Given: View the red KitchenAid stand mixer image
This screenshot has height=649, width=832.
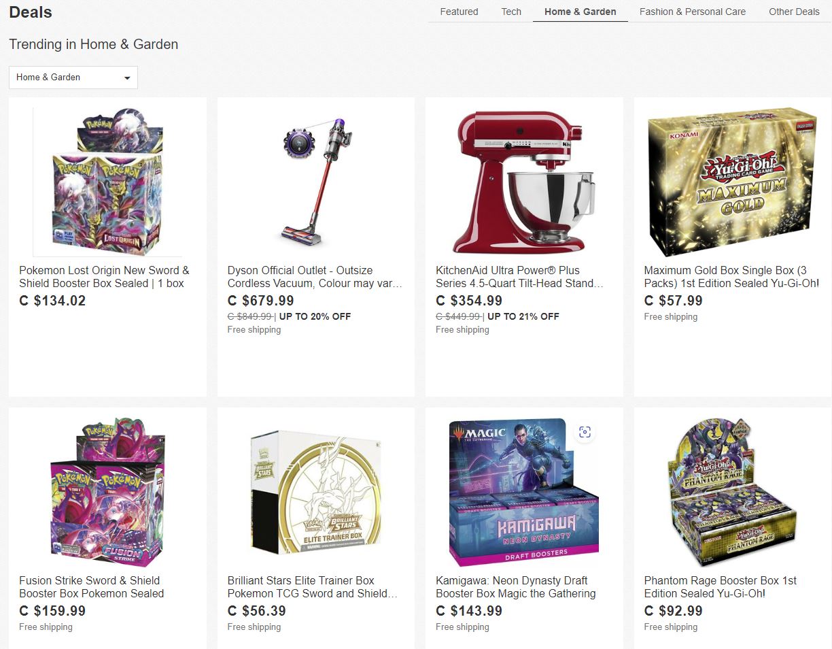Looking at the screenshot, I should [x=524, y=182].
